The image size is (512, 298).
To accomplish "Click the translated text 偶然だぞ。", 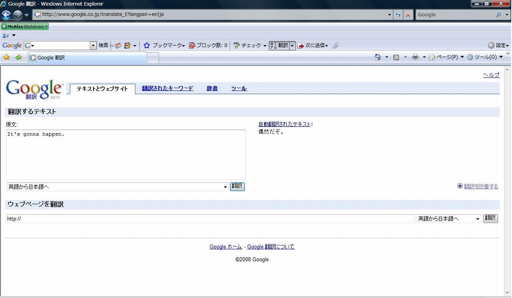I will coord(272,132).
